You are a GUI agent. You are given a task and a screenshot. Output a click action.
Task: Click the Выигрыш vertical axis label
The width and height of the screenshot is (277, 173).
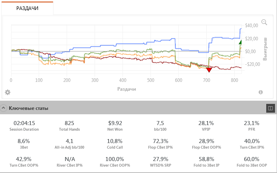265,48
